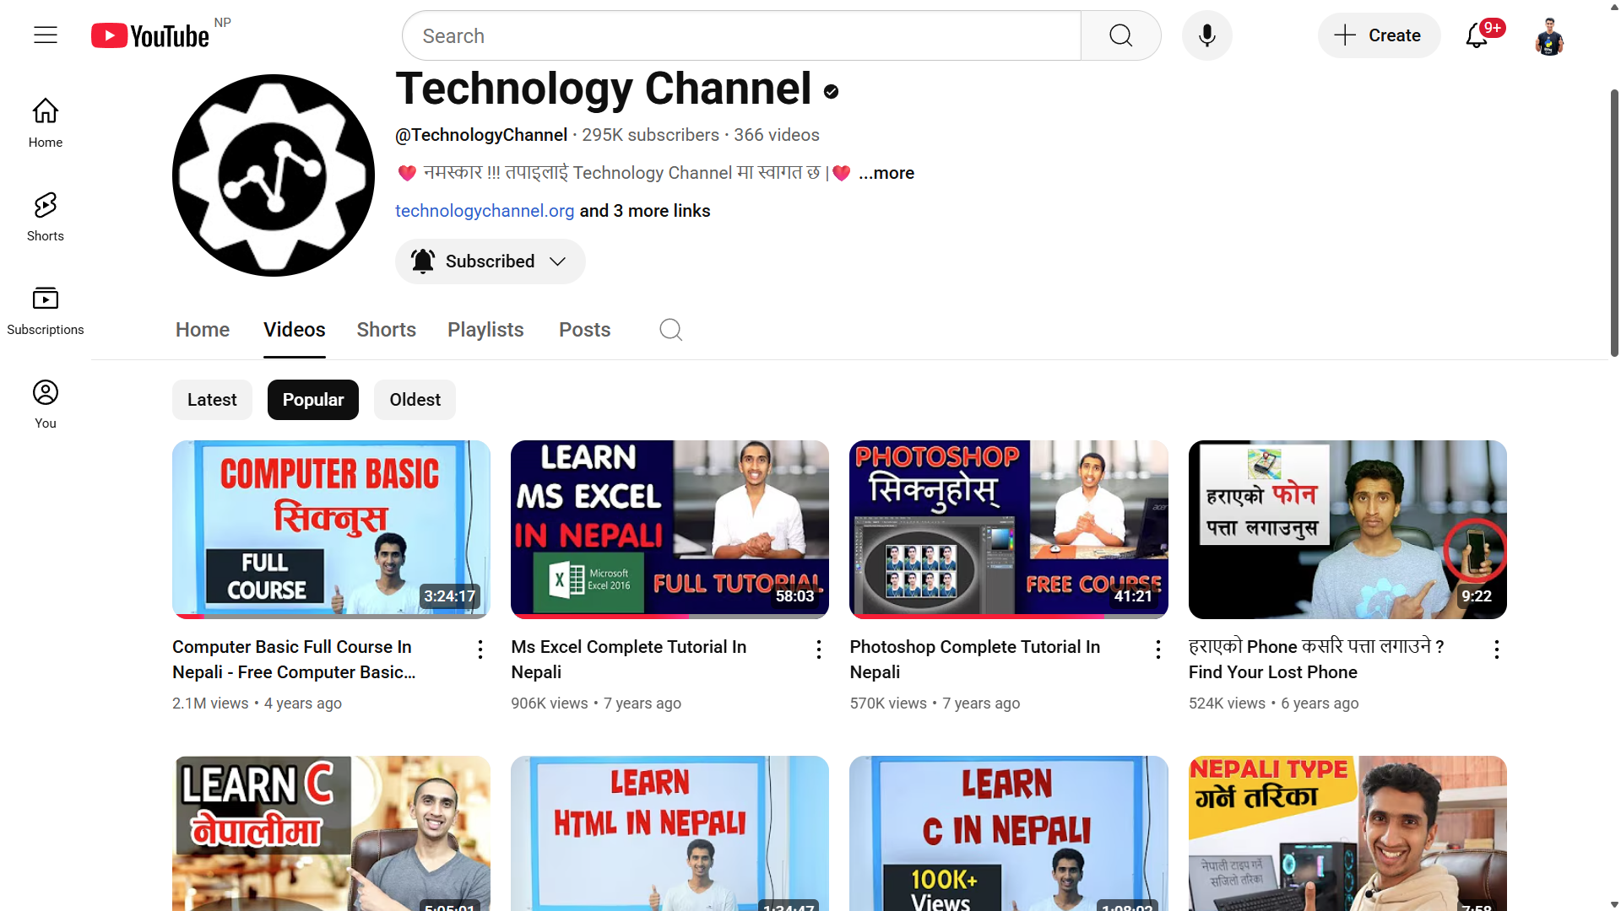Open notifications bell
The height and width of the screenshot is (911, 1621).
(x=1478, y=35)
